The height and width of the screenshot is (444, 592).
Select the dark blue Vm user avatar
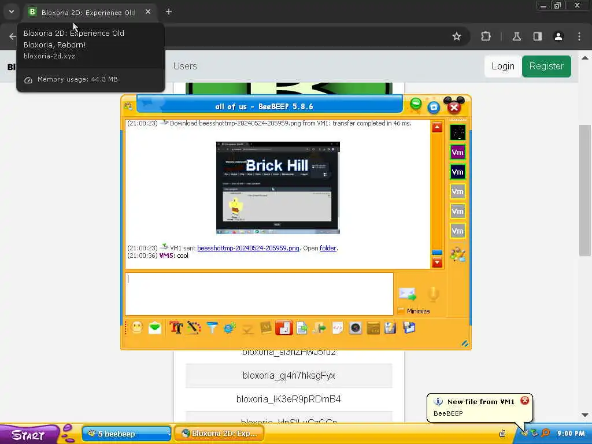(x=458, y=172)
